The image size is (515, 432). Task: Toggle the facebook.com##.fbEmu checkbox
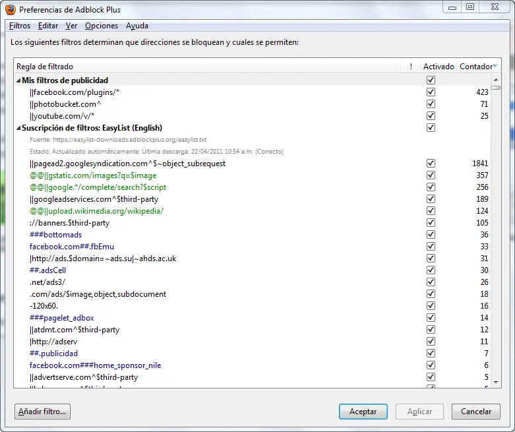pyautogui.click(x=431, y=247)
